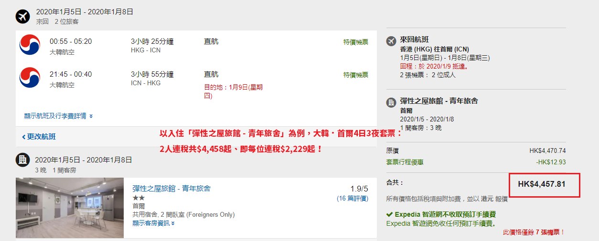The height and width of the screenshot is (241, 599).
Task: Click the 更改航班 change flight link
Action: point(39,137)
